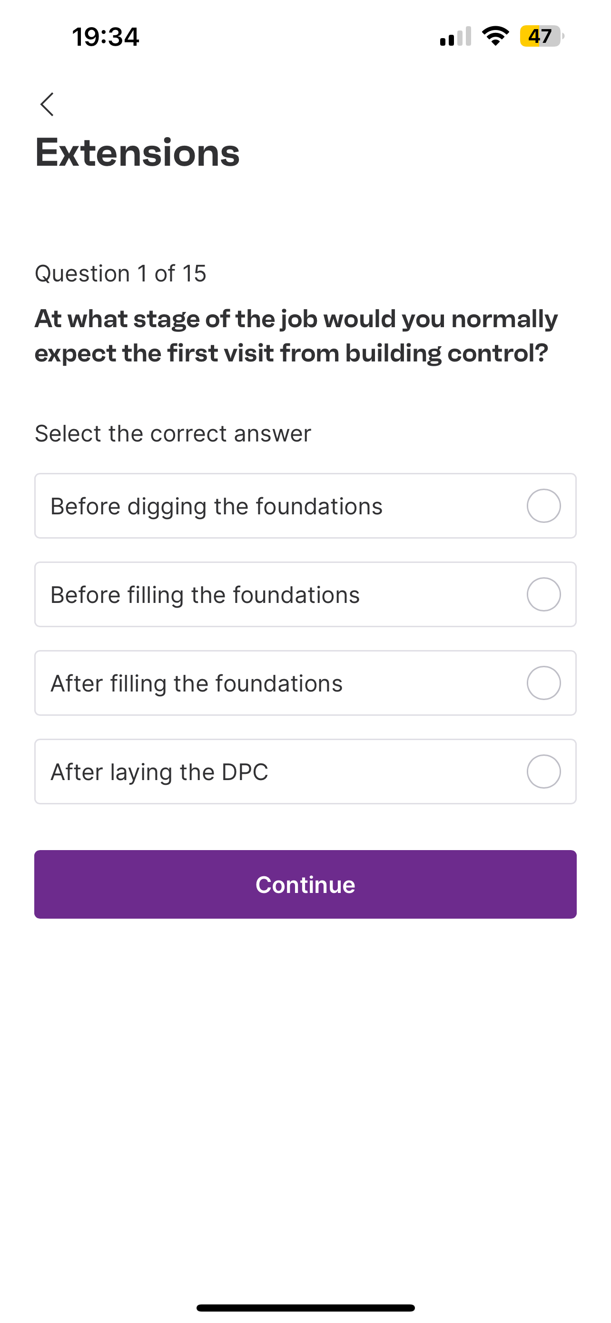Select 'After laying the DPC'
Viewport: 611px width, 1323px height.
click(x=305, y=772)
